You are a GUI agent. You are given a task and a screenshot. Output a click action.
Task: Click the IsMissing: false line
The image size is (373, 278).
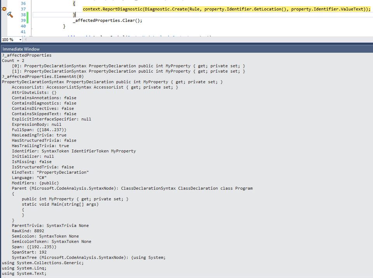coord(31,162)
